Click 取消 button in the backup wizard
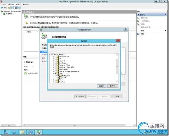The width and height of the screenshot is (169, 136). (117, 96)
